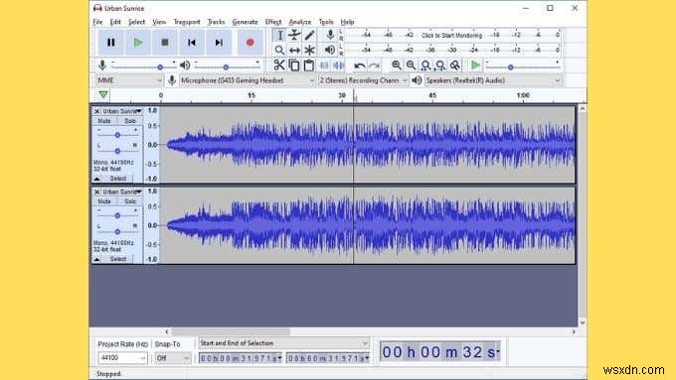Close the first track with its X
Image resolution: width=676 pixels, height=380 pixels.
tap(97, 111)
